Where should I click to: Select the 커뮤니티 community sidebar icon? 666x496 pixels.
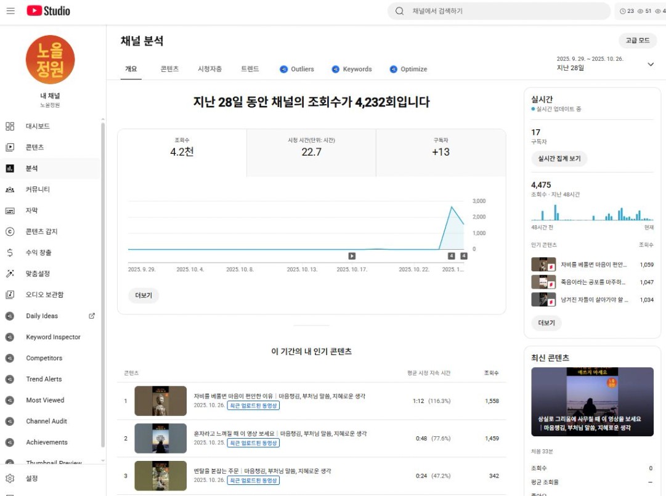[x=10, y=190]
